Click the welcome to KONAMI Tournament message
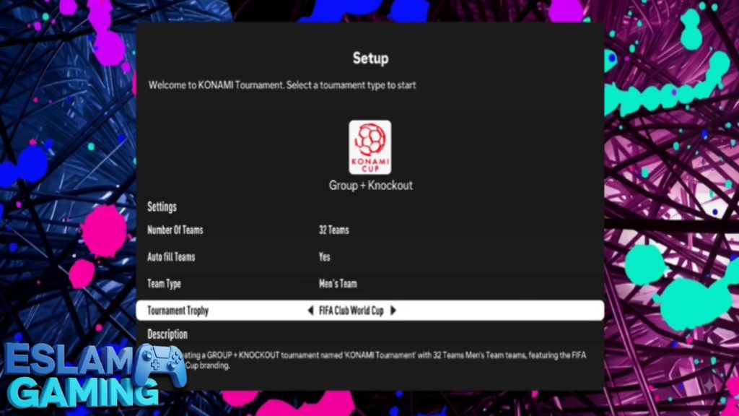 [x=282, y=85]
